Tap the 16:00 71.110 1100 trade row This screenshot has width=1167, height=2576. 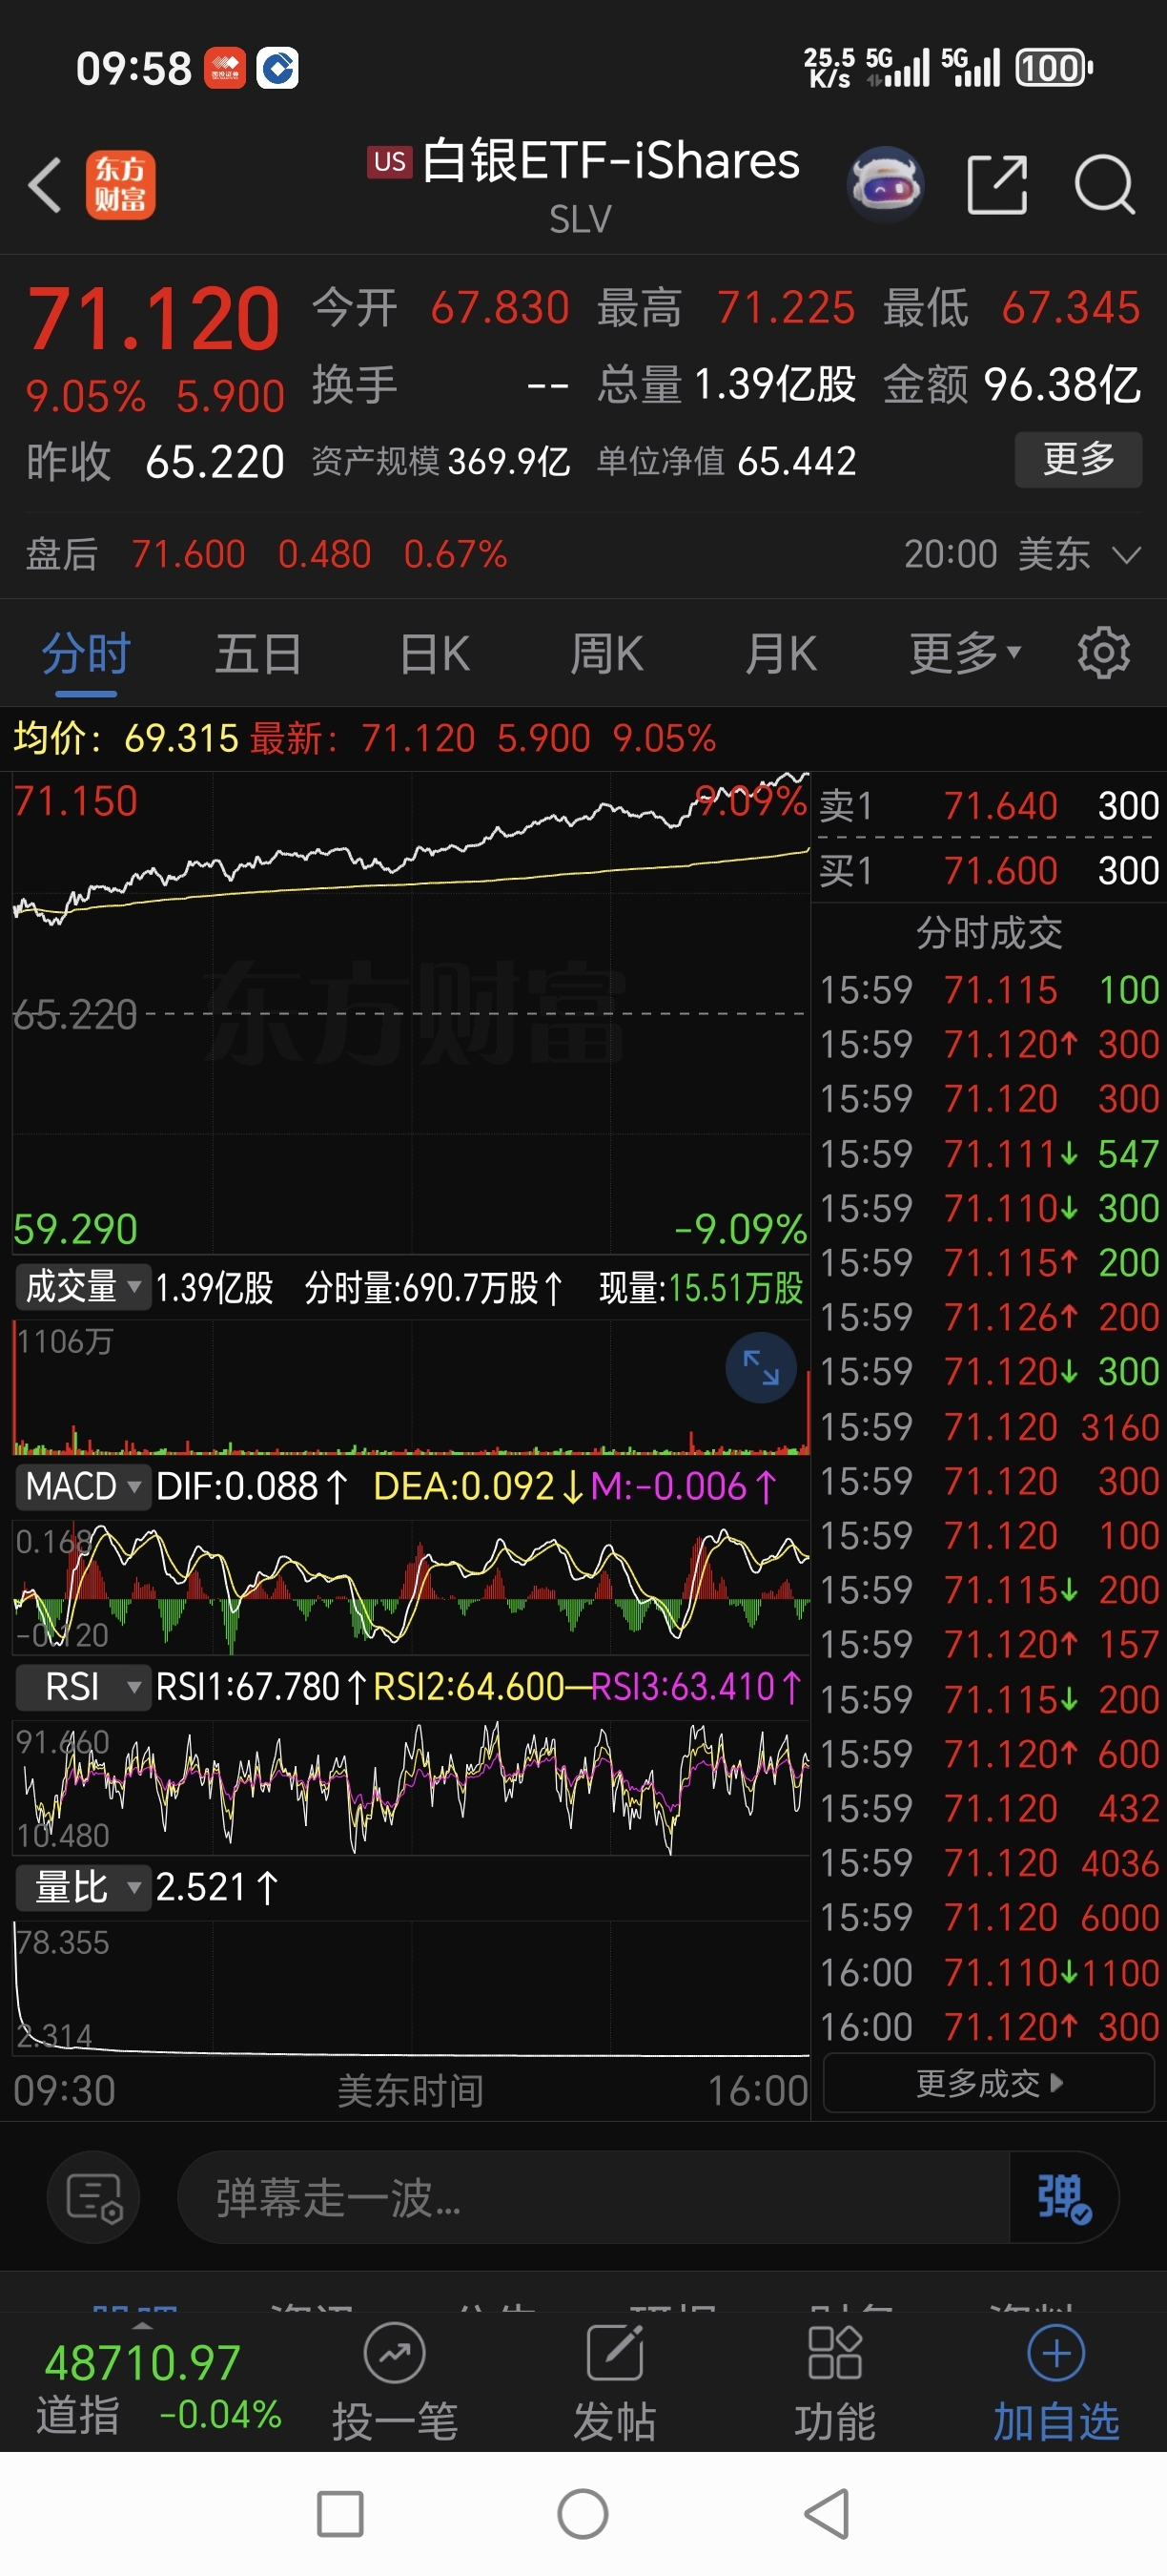[x=989, y=1973]
